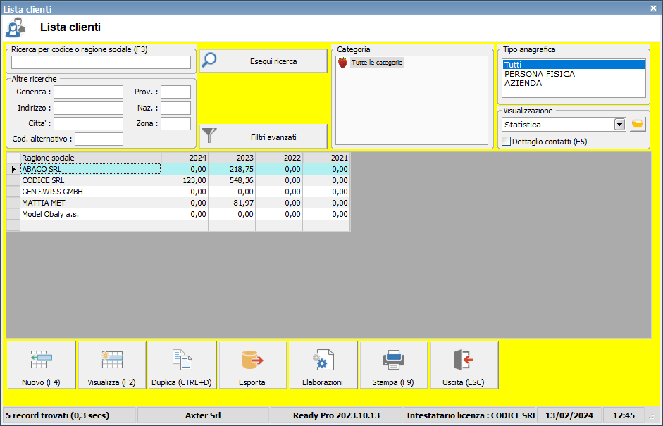Open Filtri avanzati advanced filters
Viewport: 663px width, 426px height.
(x=263, y=137)
